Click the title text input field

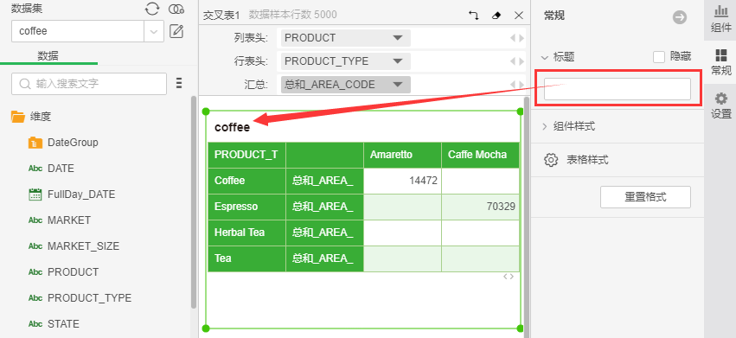coord(618,89)
